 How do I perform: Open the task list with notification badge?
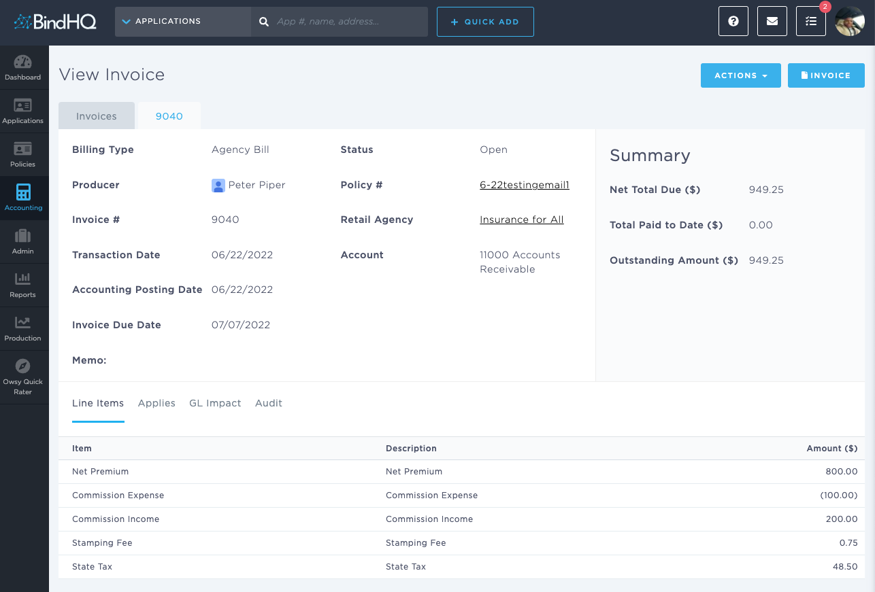pos(811,22)
